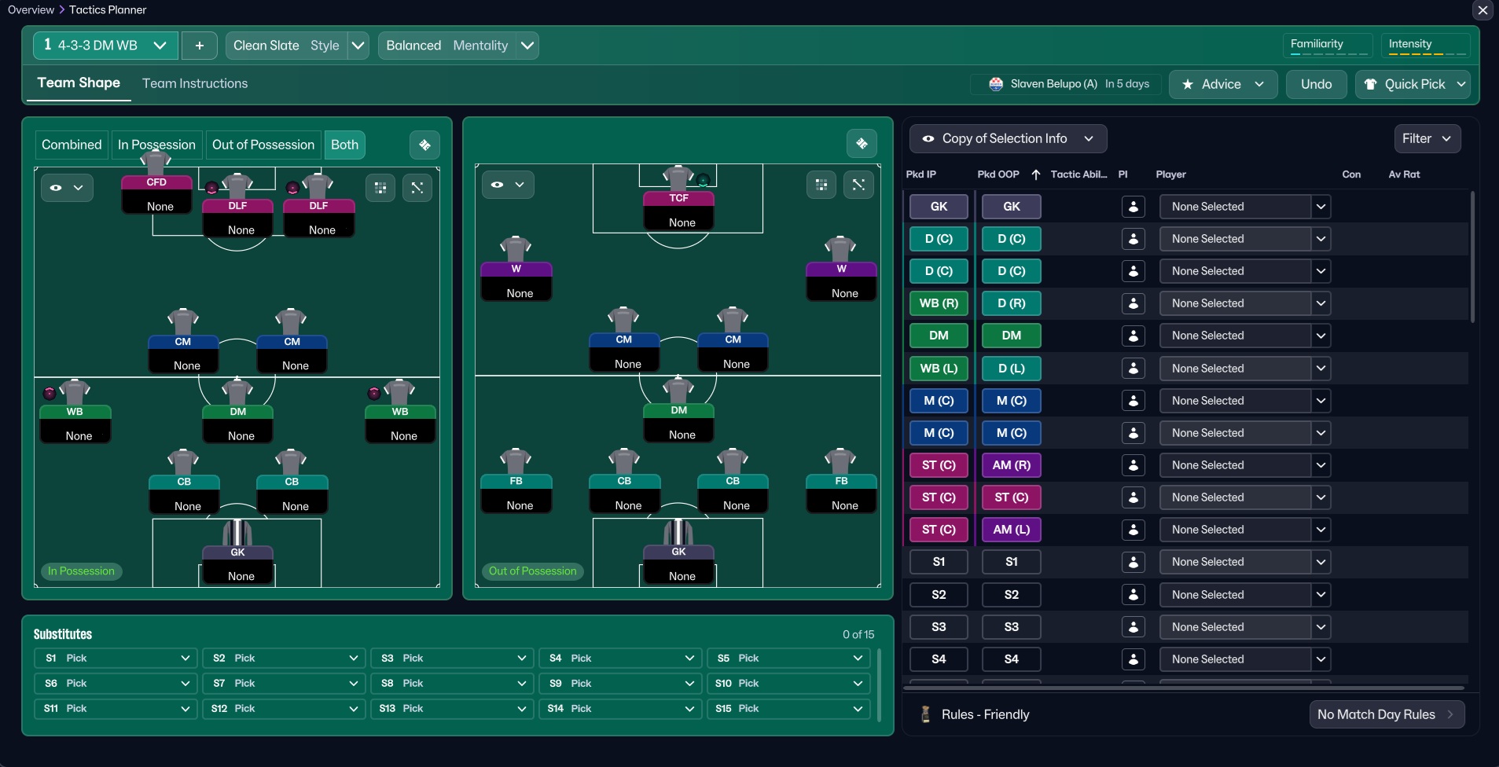1499x767 pixels.
Task: Click the Intensity indicator
Action: (x=1426, y=46)
